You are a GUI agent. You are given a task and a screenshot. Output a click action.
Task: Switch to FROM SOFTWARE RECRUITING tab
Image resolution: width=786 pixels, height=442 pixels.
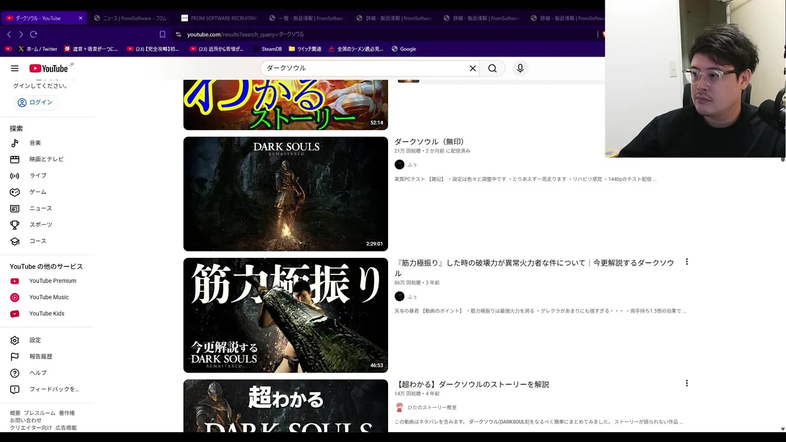click(219, 18)
